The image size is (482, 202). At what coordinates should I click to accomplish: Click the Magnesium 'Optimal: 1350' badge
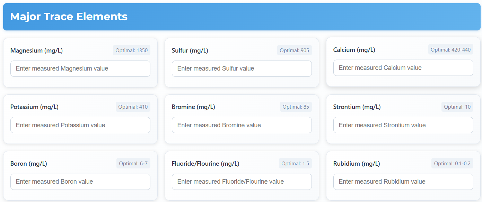[131, 50]
